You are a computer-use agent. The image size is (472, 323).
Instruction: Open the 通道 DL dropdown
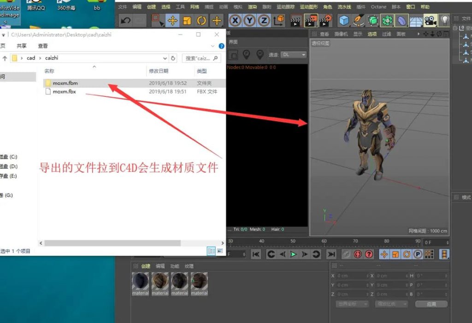click(294, 55)
